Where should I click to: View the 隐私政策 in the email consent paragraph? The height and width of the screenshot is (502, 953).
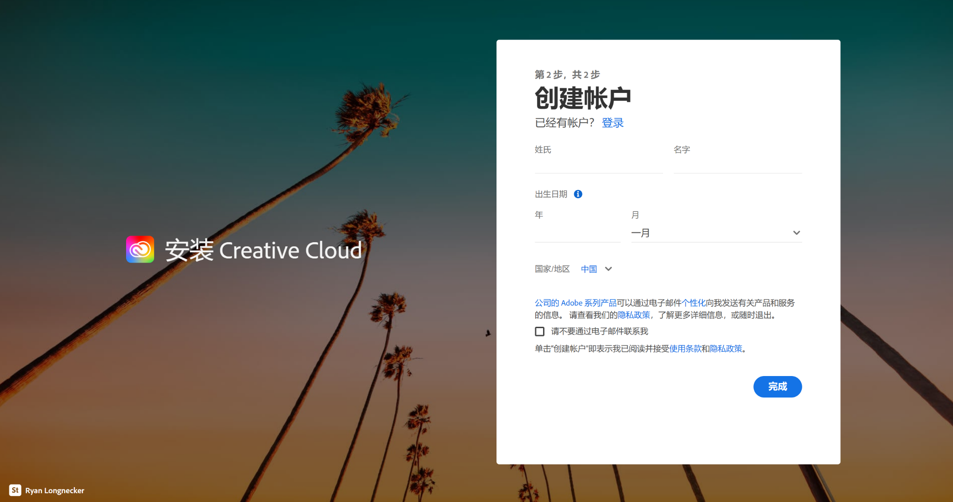633,315
